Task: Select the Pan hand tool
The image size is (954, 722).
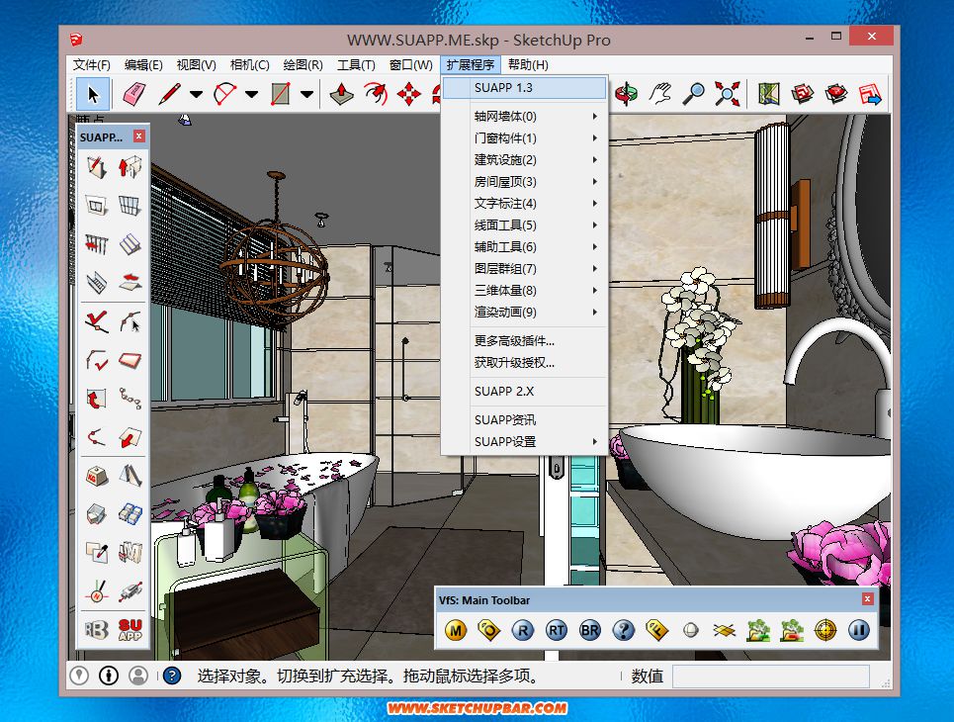Action: tap(660, 94)
